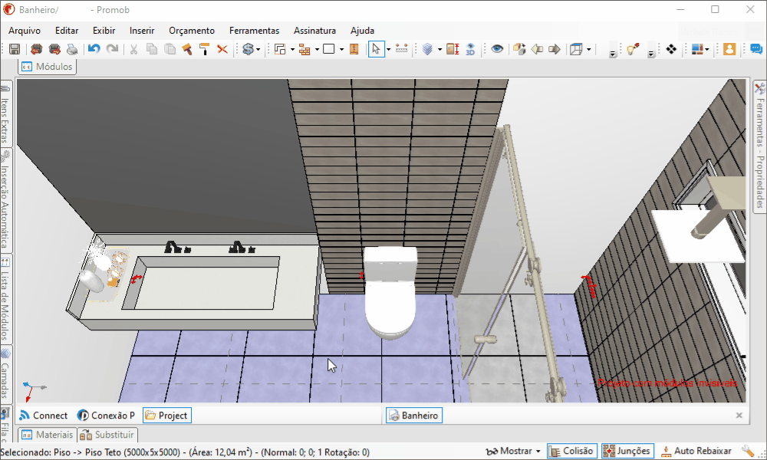Select the paint brush tool
Viewport: 767px width, 460px height.
point(187,49)
